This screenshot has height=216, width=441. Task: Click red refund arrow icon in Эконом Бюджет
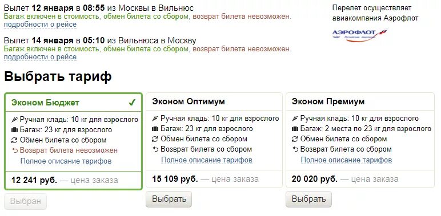pyautogui.click(x=15, y=150)
